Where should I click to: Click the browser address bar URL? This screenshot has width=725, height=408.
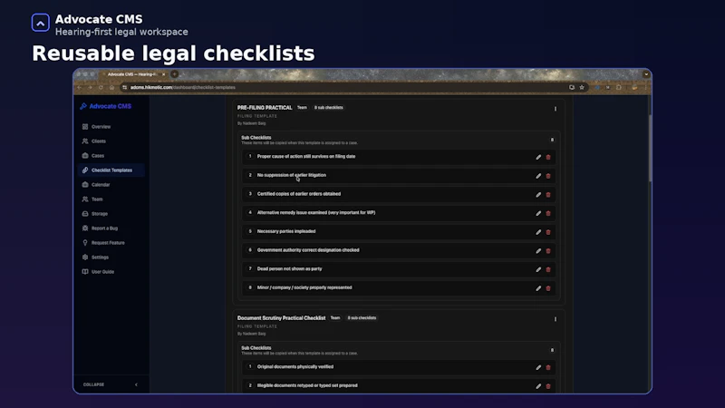(x=183, y=87)
